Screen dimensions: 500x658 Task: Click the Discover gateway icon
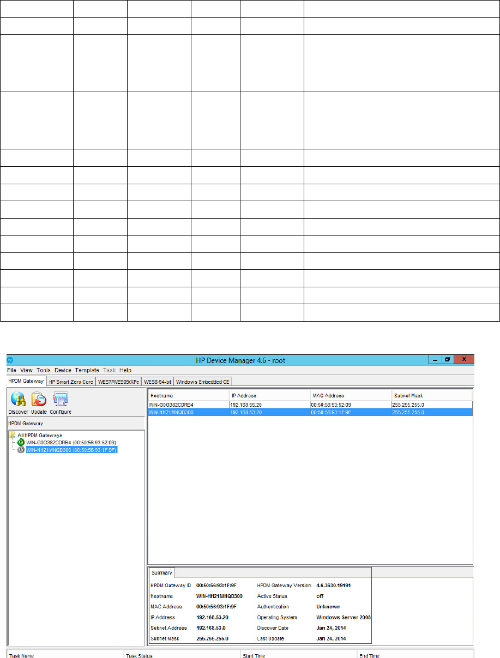pyautogui.click(x=17, y=400)
